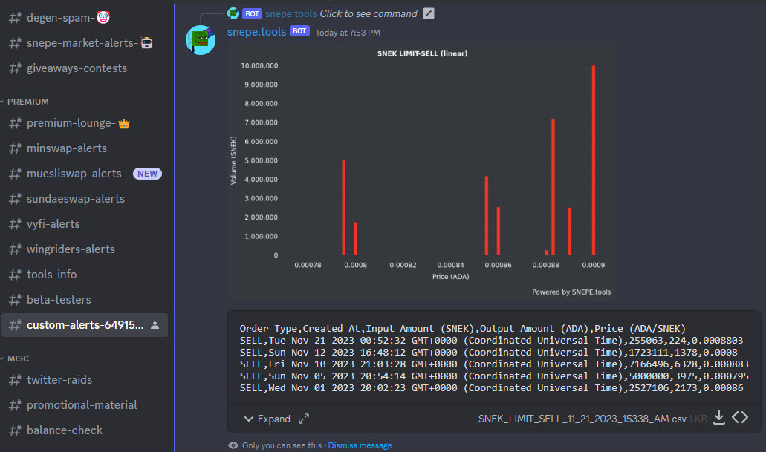Click the SNEK_LIMIT_SELL_11_21_2023 csv filename
This screenshot has height=452, width=766.
[582, 419]
